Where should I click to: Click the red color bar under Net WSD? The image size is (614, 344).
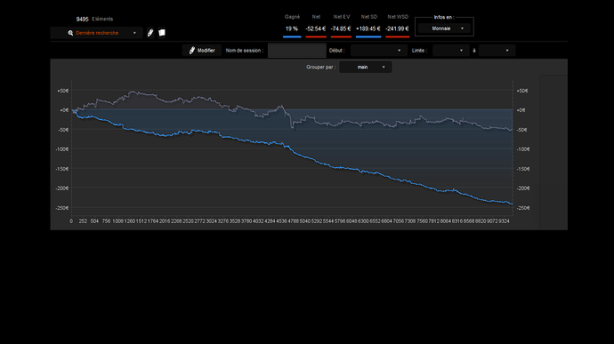397,36
